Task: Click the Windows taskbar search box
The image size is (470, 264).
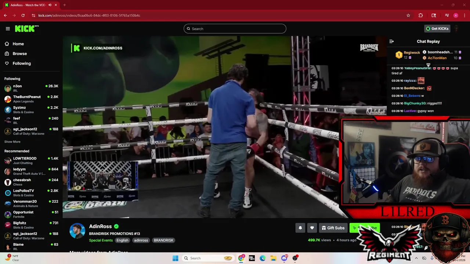Action: (x=208, y=258)
